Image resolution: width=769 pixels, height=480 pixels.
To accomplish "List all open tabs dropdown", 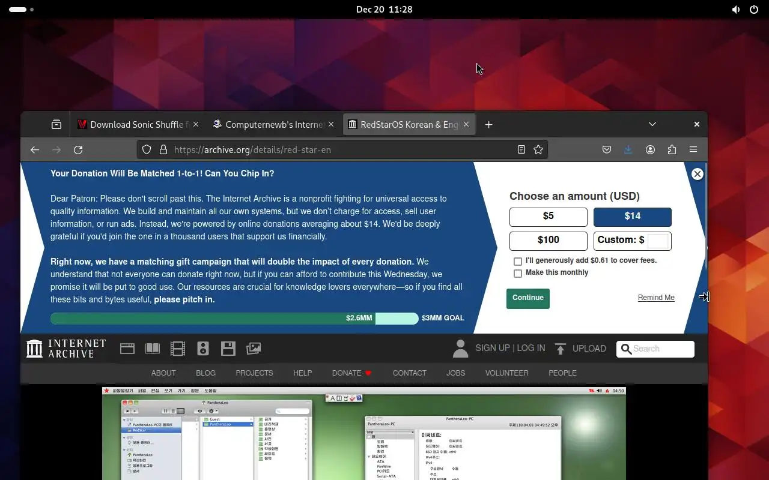I will (x=652, y=125).
